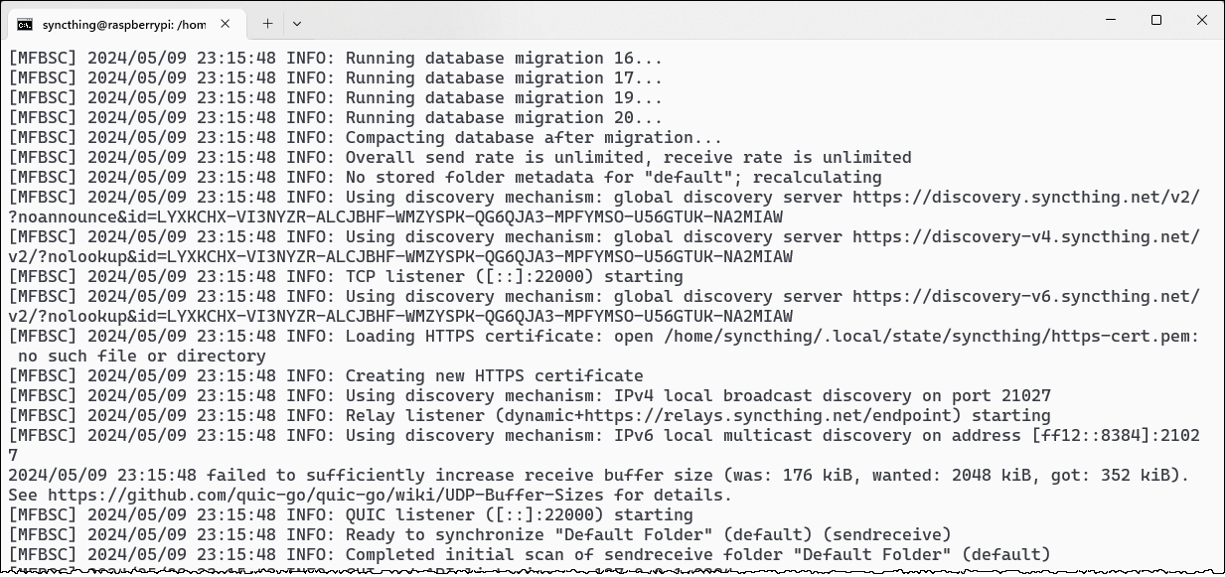Image resolution: width=1225 pixels, height=577 pixels.
Task: Click 'Creating new HTTPS certificate' line
Action: click(325, 375)
